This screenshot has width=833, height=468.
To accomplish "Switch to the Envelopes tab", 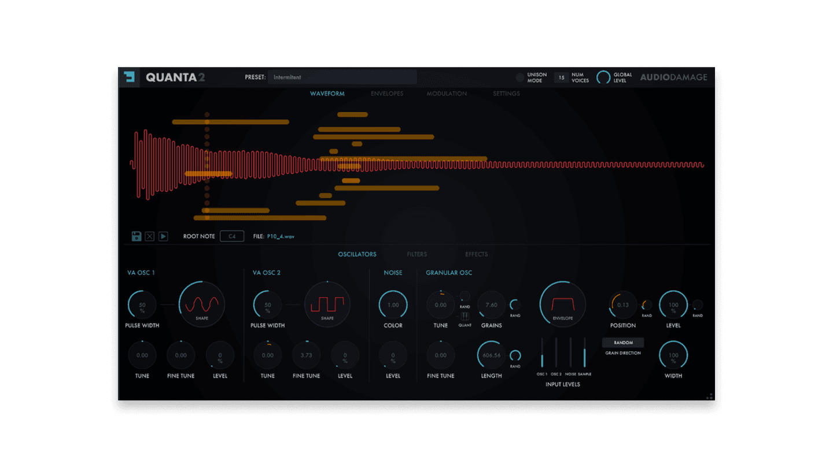I will [387, 94].
